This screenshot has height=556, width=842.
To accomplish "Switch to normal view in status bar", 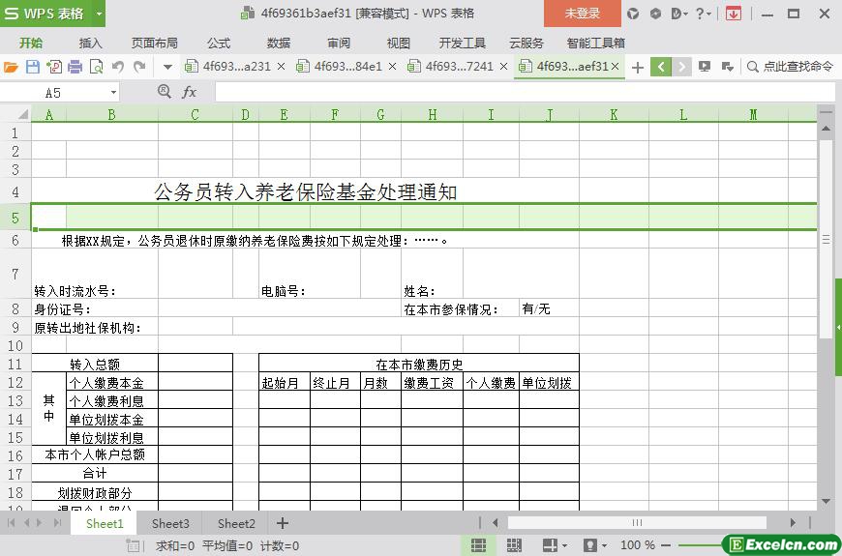I will coord(478,545).
